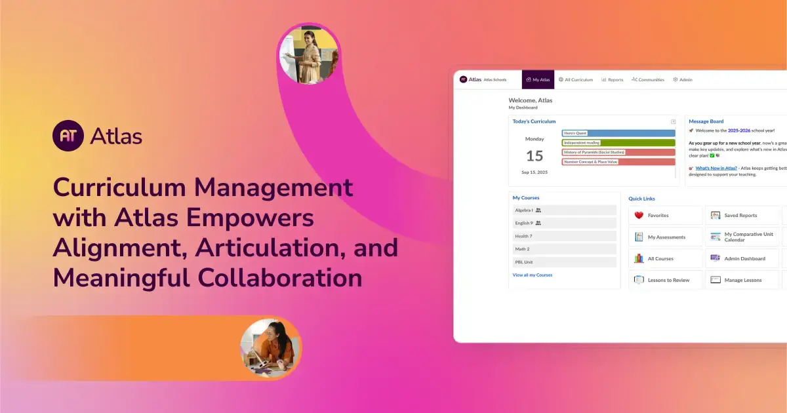This screenshot has width=787, height=413.
Task: Click the My Comparative Unit Calendar icon
Action: click(x=715, y=237)
